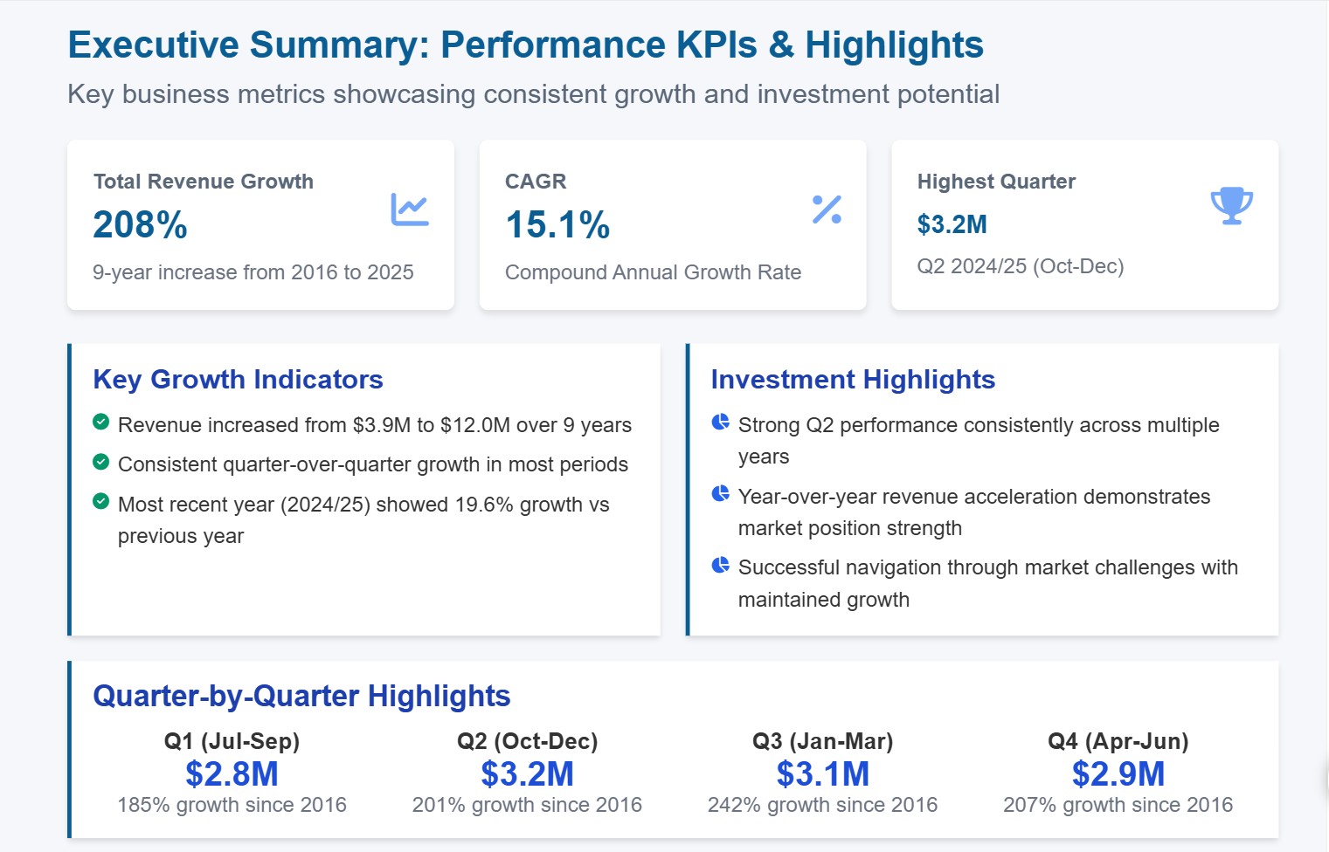1329x852 pixels.
Task: Select the 15.1% CAGR value
Action: click(557, 224)
